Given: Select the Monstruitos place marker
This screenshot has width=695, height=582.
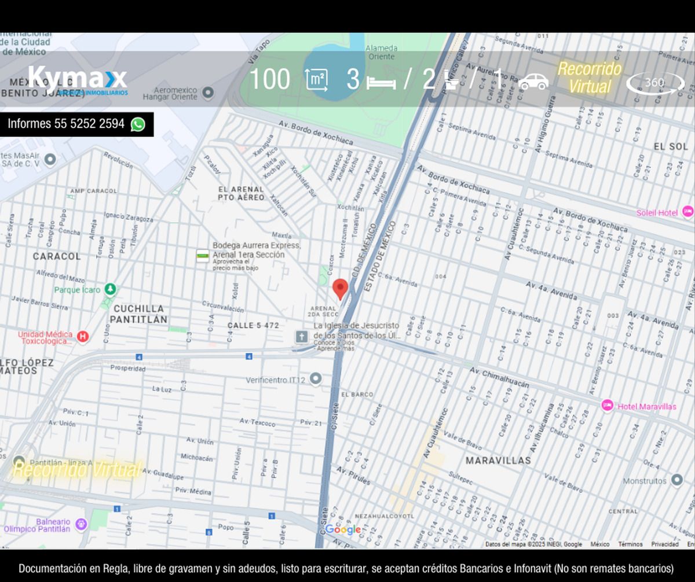Looking at the screenshot, I should [x=677, y=480].
